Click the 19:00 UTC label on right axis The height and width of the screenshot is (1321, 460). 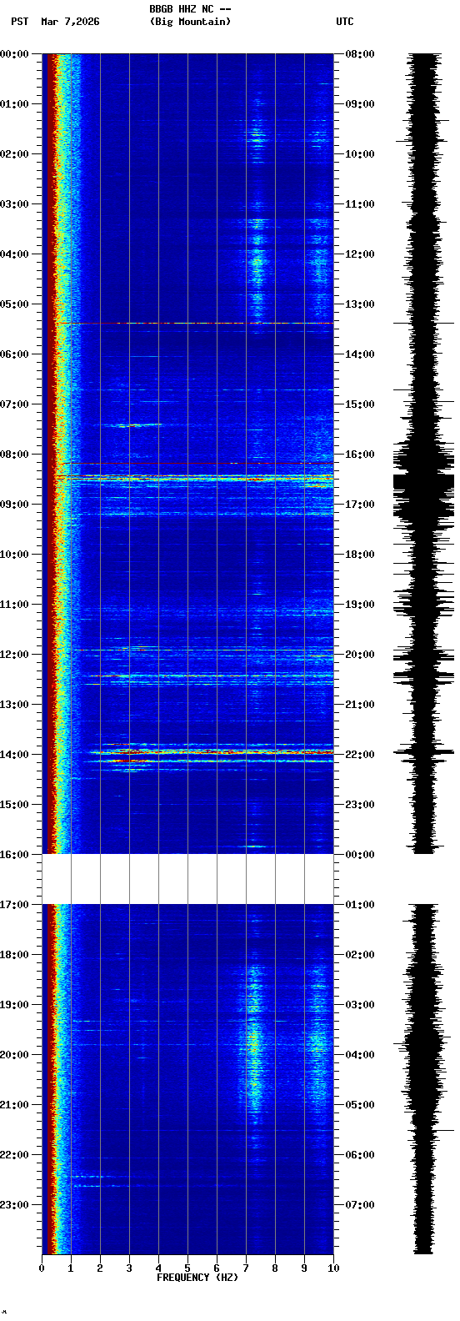tap(360, 605)
